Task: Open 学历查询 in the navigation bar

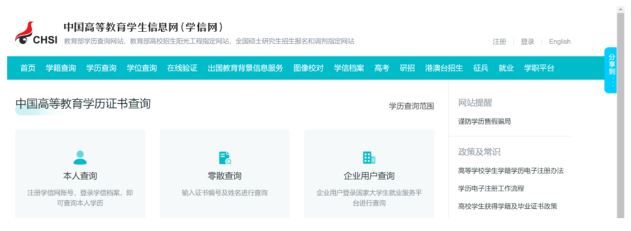Action: (x=102, y=68)
